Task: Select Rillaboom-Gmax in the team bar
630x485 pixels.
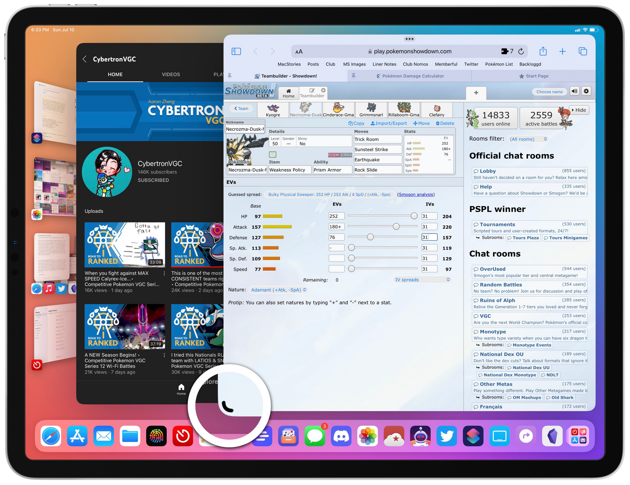Action: pos(404,110)
